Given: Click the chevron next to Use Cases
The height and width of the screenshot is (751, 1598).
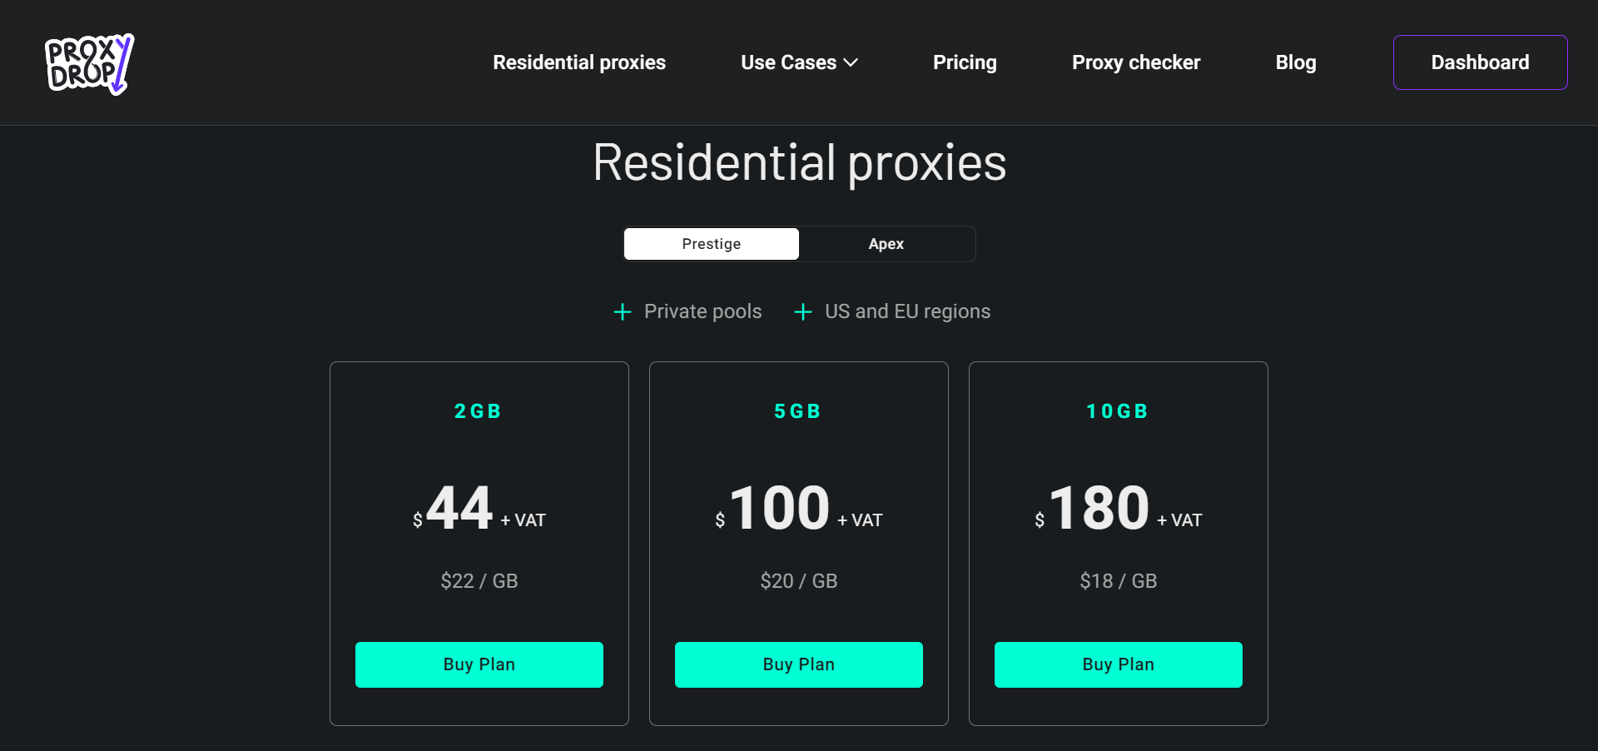Looking at the screenshot, I should click(851, 62).
